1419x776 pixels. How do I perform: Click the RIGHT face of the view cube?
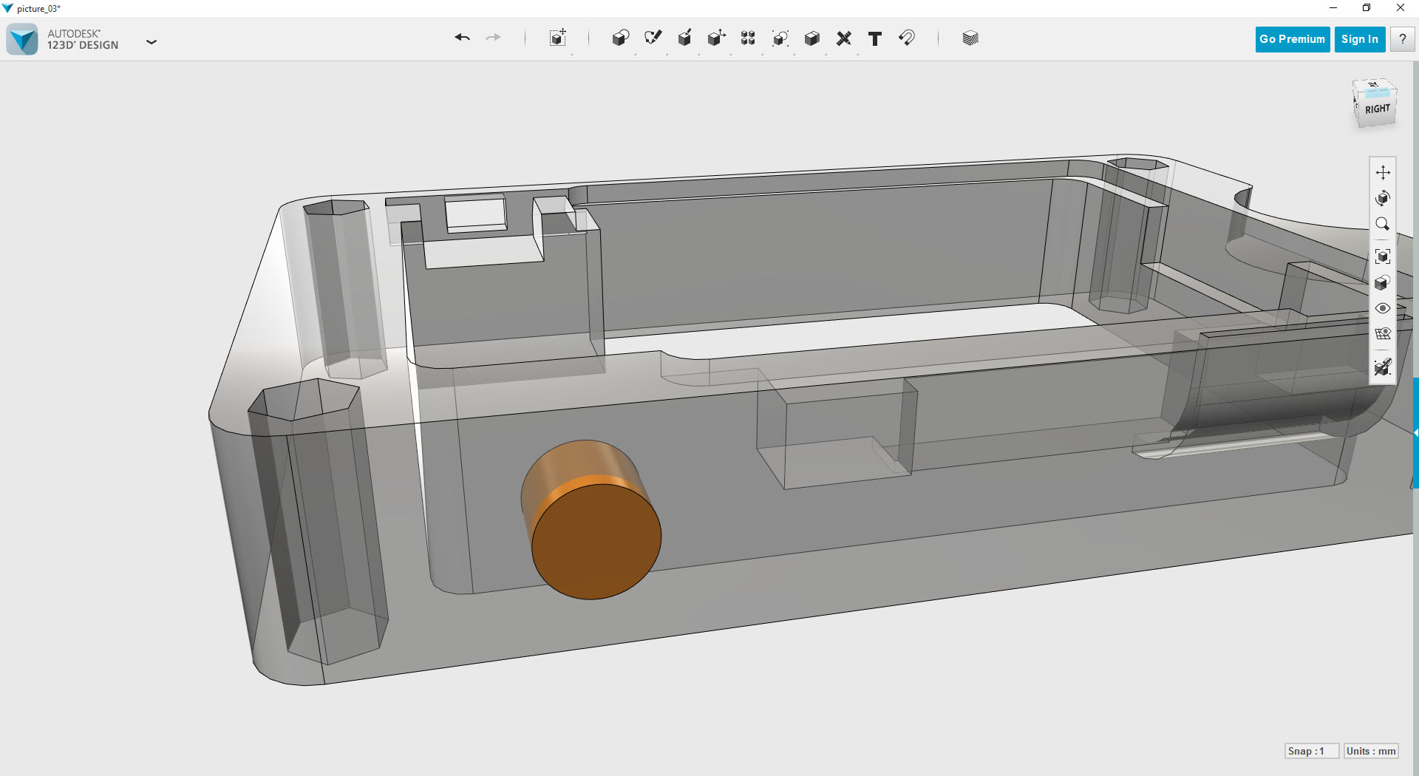click(1377, 109)
